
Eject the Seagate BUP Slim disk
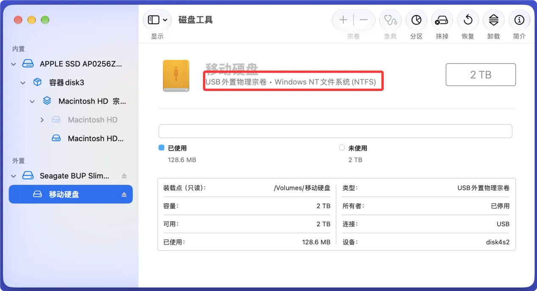(124, 176)
